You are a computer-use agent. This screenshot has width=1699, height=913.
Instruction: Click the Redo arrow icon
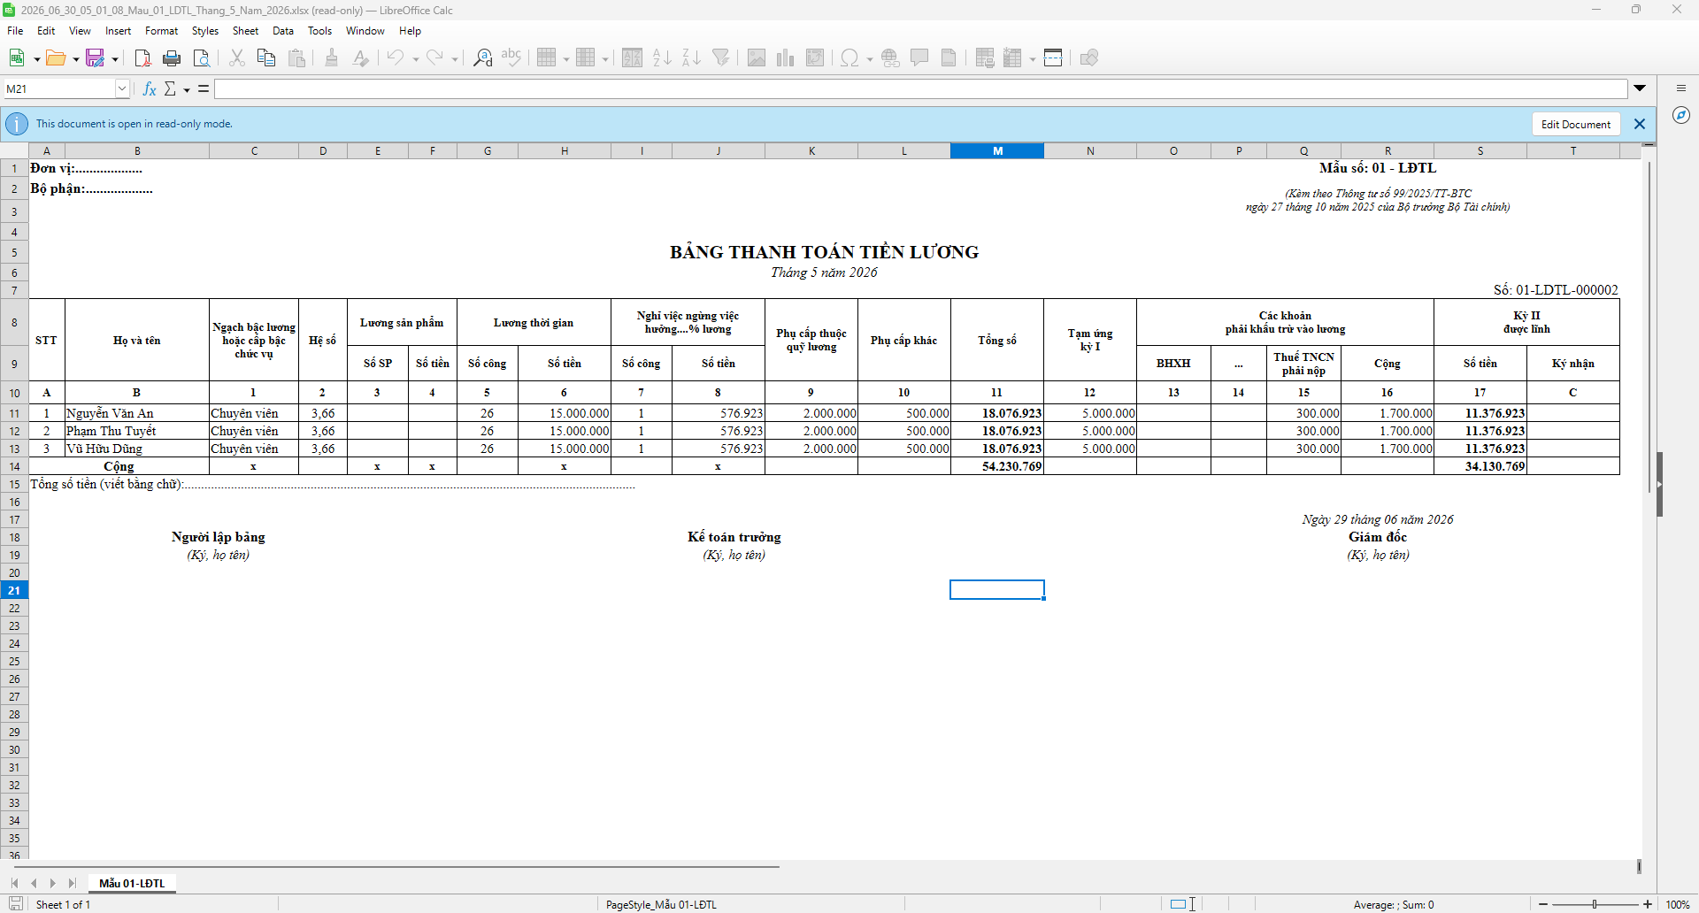pyautogui.click(x=434, y=58)
